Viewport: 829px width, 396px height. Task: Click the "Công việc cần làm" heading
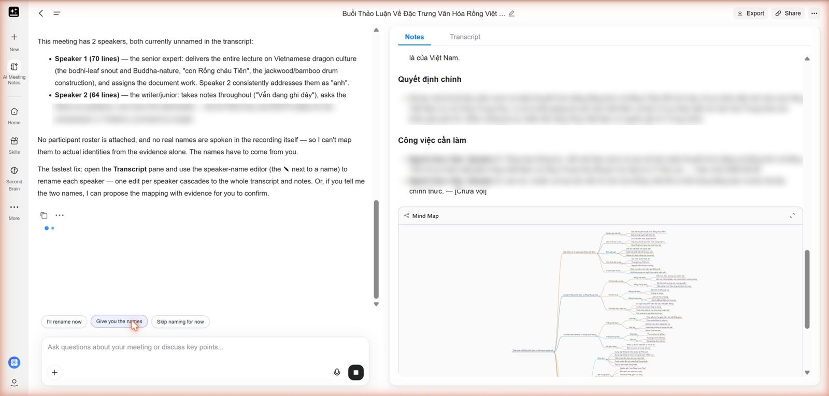432,140
